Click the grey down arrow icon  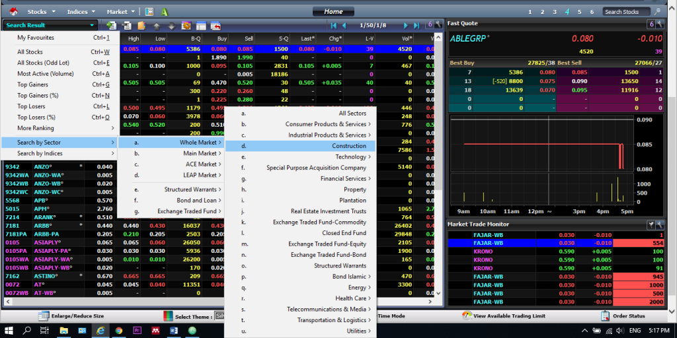pyautogui.click(x=171, y=26)
